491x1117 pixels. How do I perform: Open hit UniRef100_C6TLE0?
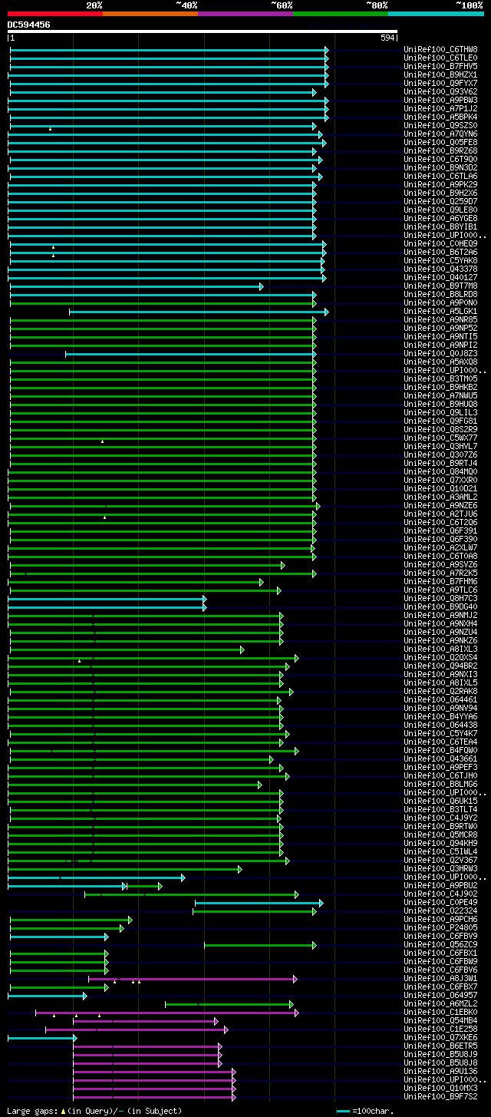(440, 58)
